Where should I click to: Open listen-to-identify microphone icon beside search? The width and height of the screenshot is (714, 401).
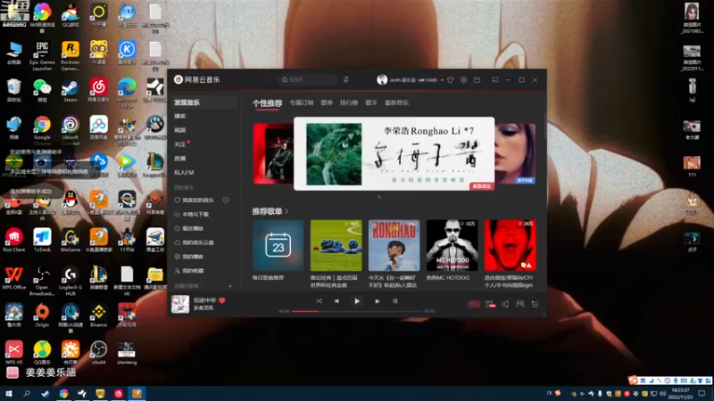click(346, 80)
